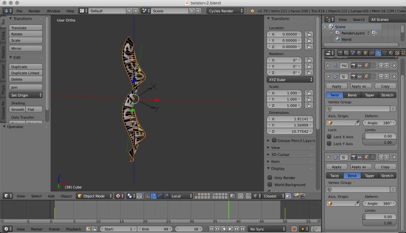Toggle viewport visibility eye of the Hook modifier

tap(360, 66)
